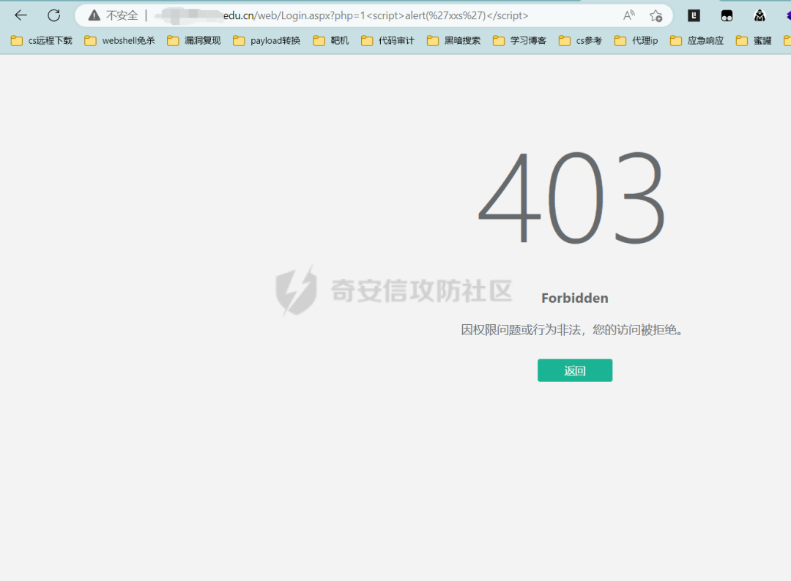The height and width of the screenshot is (581, 791).
Task: Open the cs远程下载 bookmark folder
Action: click(x=41, y=41)
